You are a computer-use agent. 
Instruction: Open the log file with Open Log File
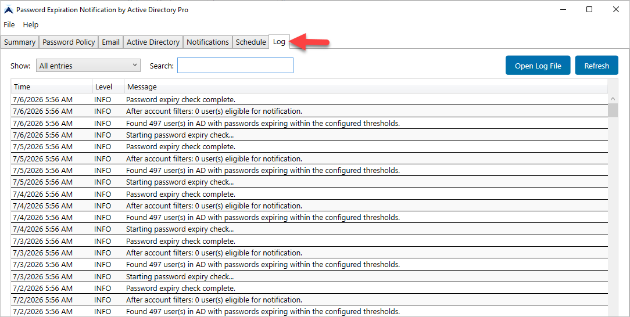(x=538, y=66)
